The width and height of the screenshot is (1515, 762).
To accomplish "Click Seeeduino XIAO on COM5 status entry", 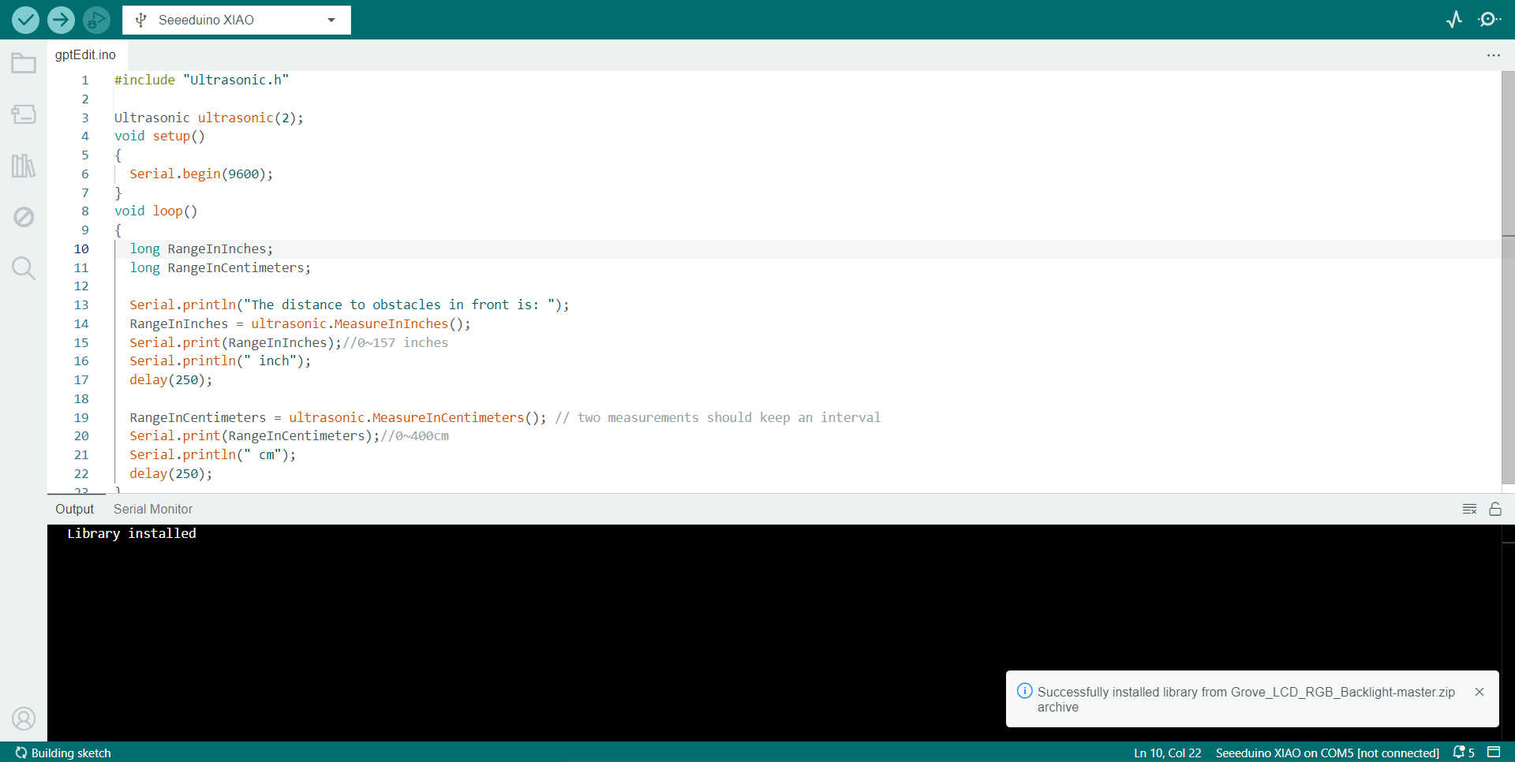I will (x=1327, y=753).
